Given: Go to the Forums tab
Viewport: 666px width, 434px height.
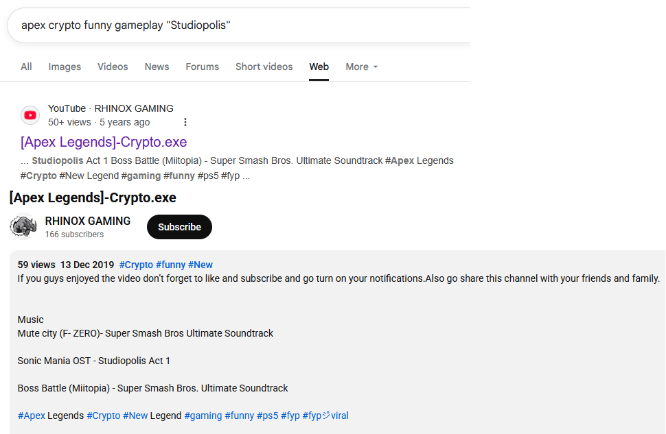Looking at the screenshot, I should tap(202, 67).
